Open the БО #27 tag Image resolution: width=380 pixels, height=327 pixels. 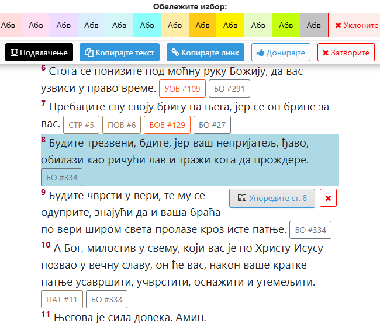tap(212, 124)
